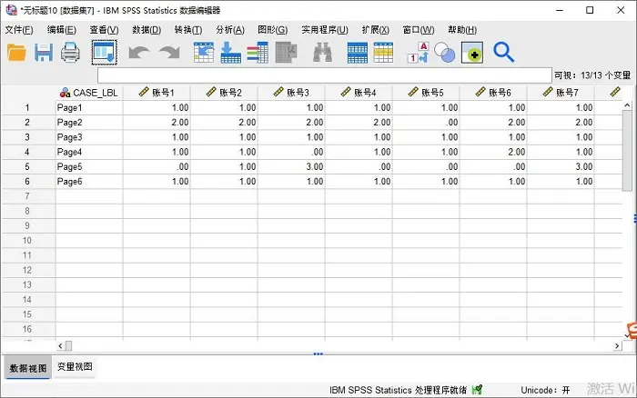Open the Recall recent dialogs icon
The width and height of the screenshot is (637, 398).
click(x=104, y=53)
